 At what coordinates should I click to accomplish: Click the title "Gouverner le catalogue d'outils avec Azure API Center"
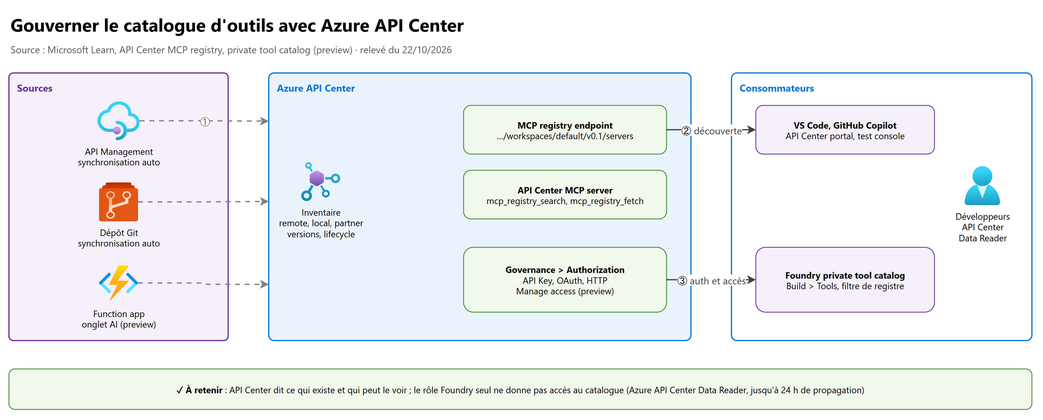237,25
